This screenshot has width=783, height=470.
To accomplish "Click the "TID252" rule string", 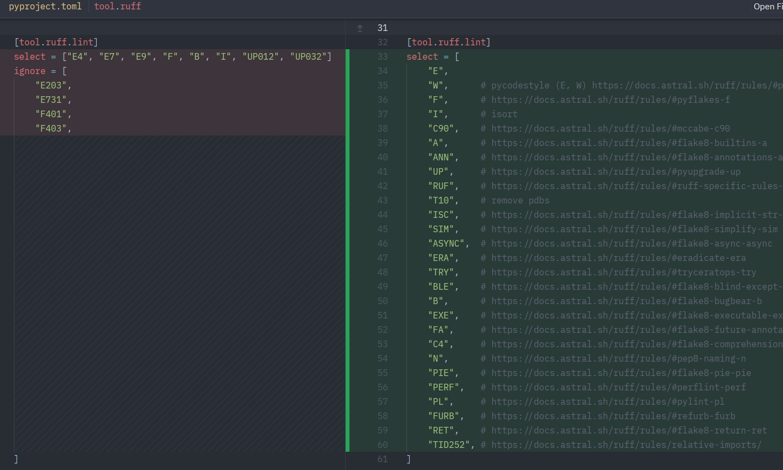I will (448, 445).
